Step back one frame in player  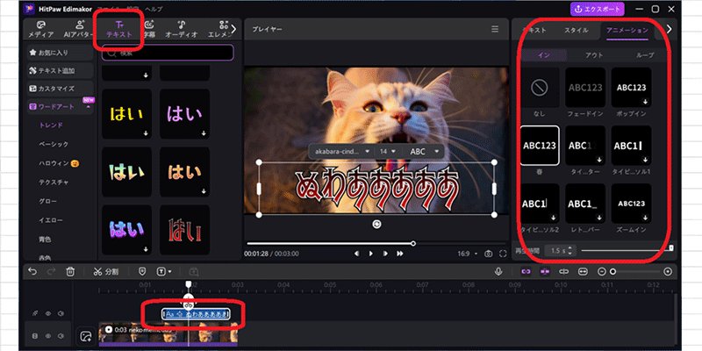tap(357, 254)
